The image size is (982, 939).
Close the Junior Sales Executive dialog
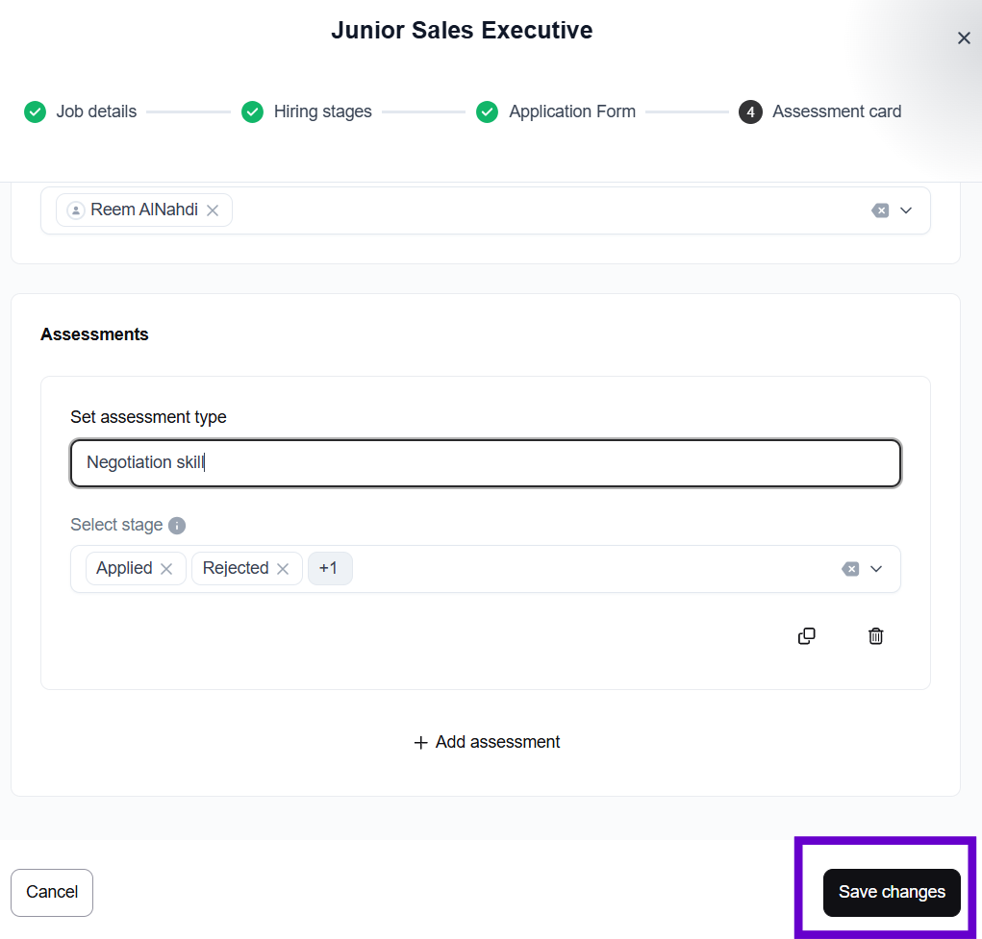click(x=964, y=37)
